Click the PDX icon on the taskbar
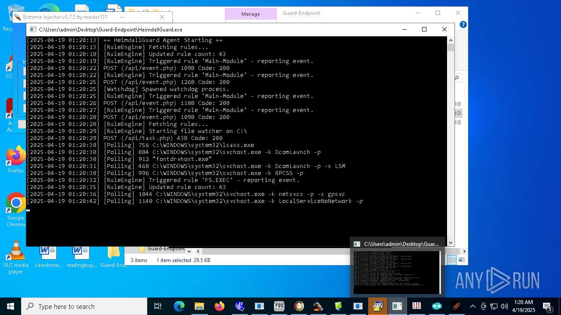This screenshot has width=561, height=315. coord(279,306)
